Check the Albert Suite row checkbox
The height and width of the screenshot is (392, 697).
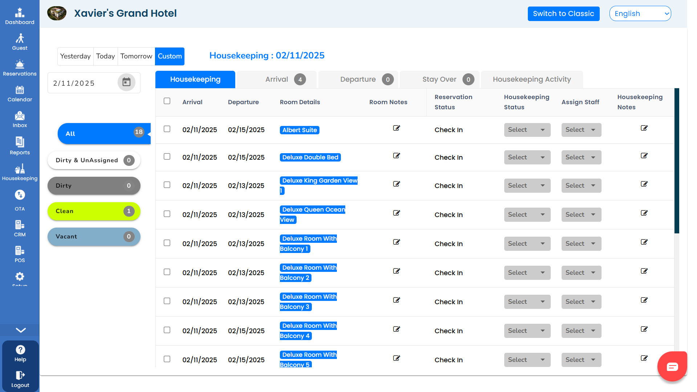point(167,129)
